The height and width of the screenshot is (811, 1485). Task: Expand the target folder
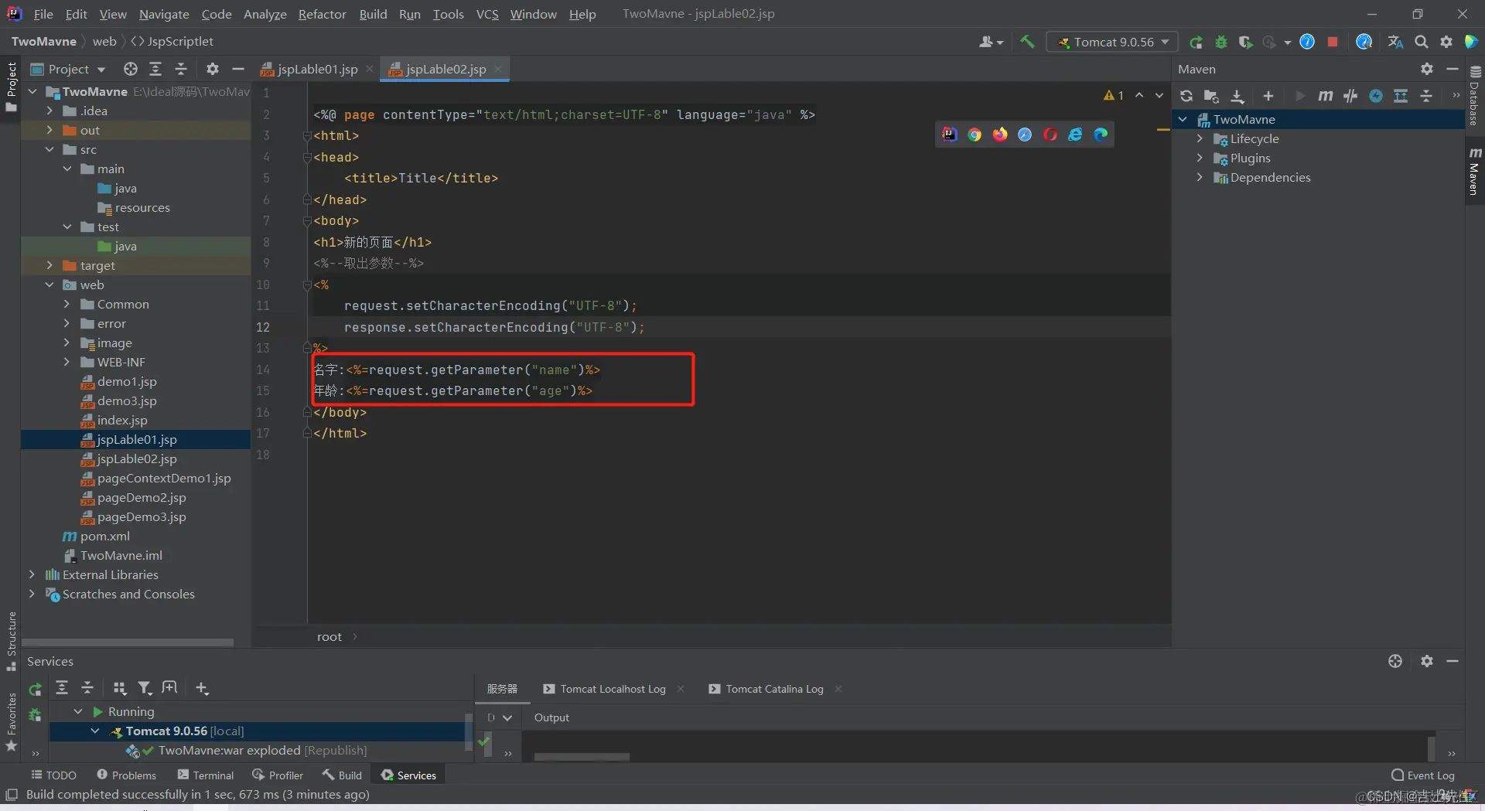(49, 265)
